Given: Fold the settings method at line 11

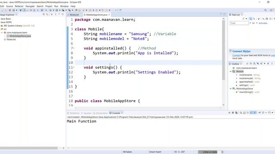Looking at the screenshot, I should pyautogui.click(x=74, y=67).
